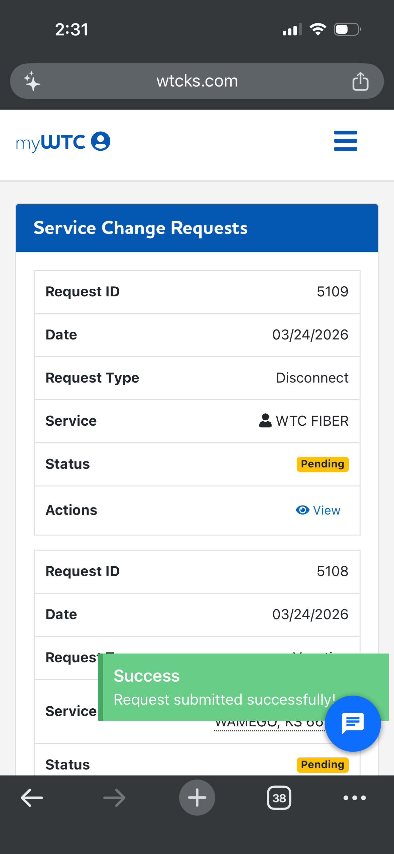Tap the Pending badge for request 5109
Screen dimensions: 394x854
(322, 464)
